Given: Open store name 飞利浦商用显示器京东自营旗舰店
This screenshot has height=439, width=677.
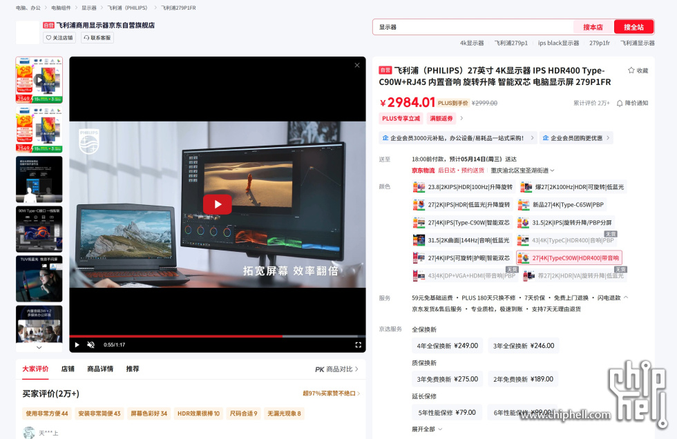Looking at the screenshot, I should point(105,26).
